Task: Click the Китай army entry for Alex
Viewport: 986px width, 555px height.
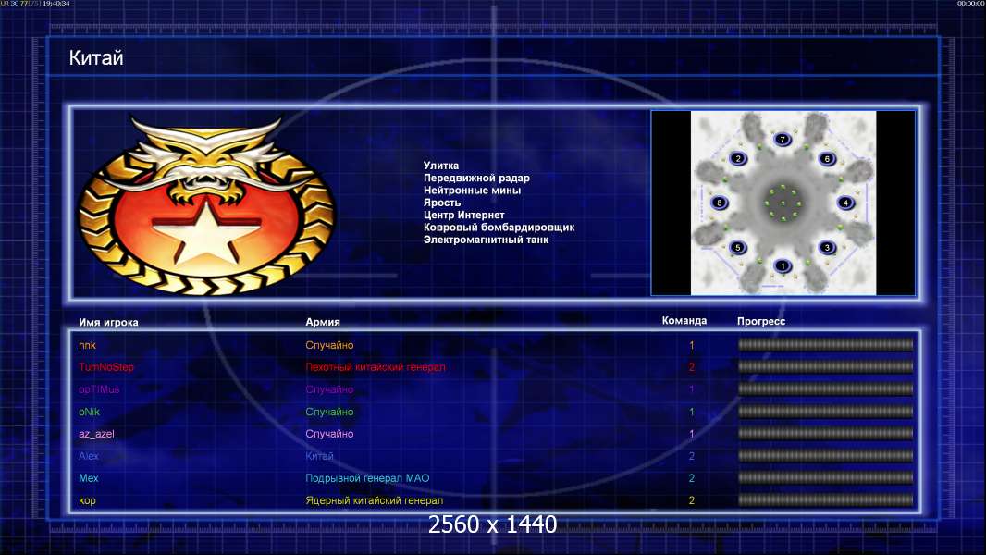Action: coord(319,456)
